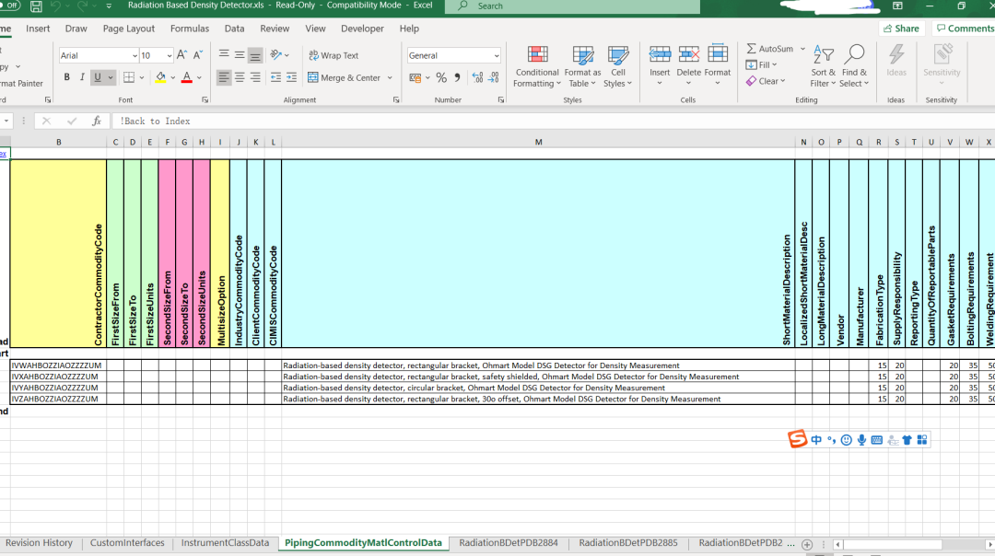Viewport: 995px width, 556px height.
Task: Select Align Left icon
Action: (x=224, y=77)
